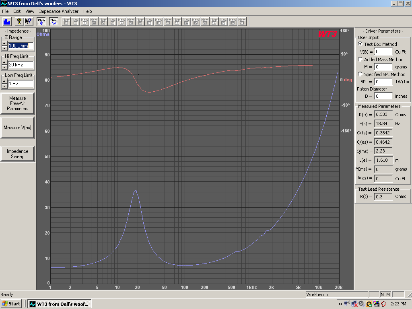
Task: Select the Mem 6 memory slot
Action: point(112,22)
